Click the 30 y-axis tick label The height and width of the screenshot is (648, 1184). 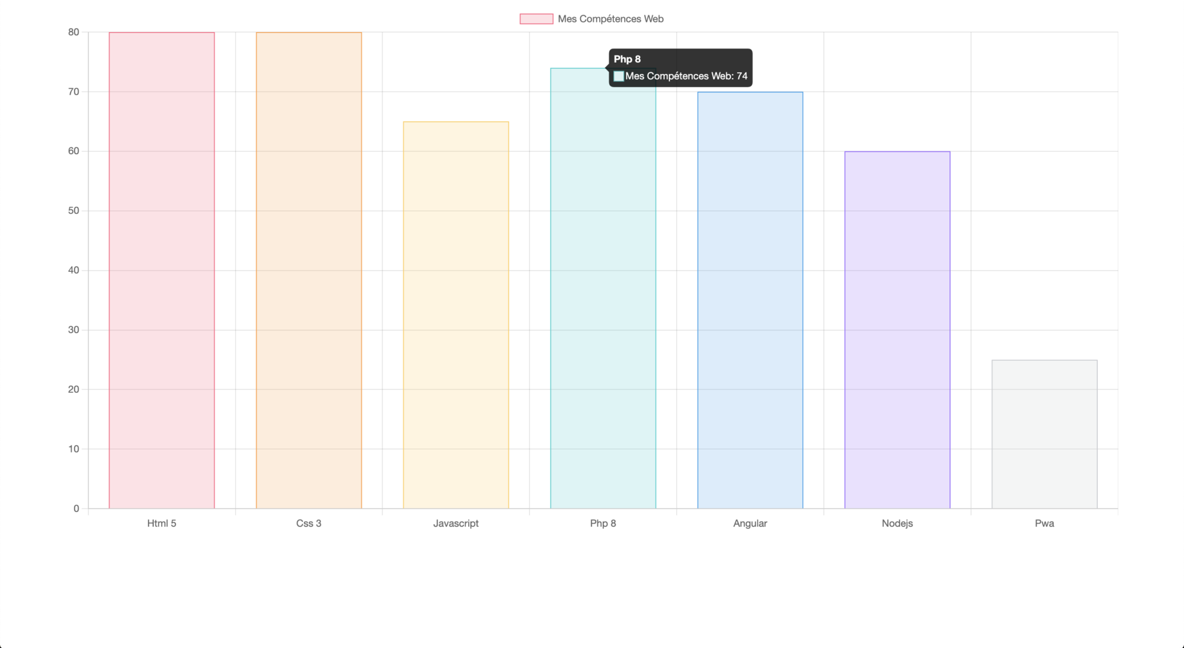point(73,330)
